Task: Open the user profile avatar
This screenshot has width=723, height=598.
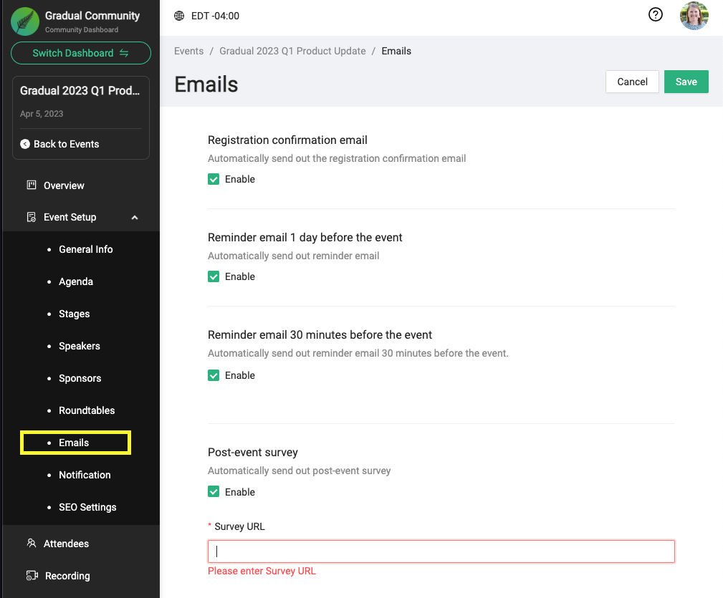Action: coord(694,16)
